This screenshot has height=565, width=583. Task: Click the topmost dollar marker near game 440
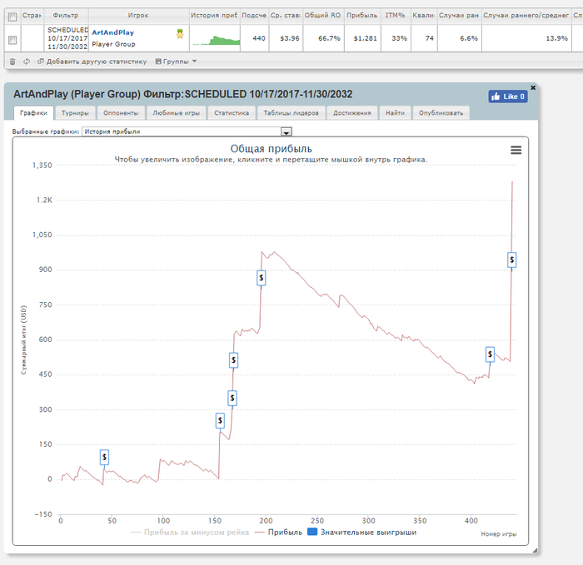pos(512,260)
